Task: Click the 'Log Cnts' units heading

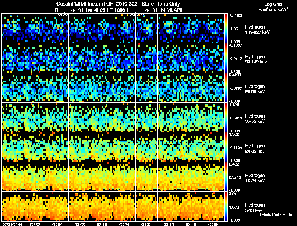Action: click(x=273, y=4)
